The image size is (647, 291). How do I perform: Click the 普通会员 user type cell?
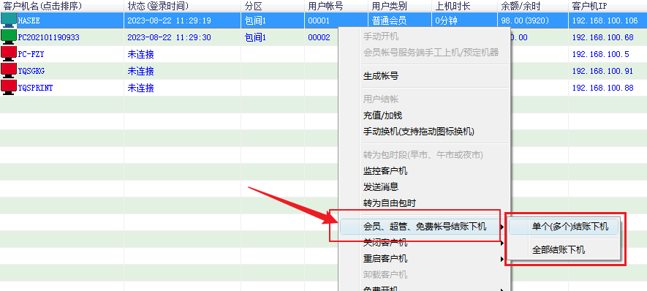pos(389,20)
